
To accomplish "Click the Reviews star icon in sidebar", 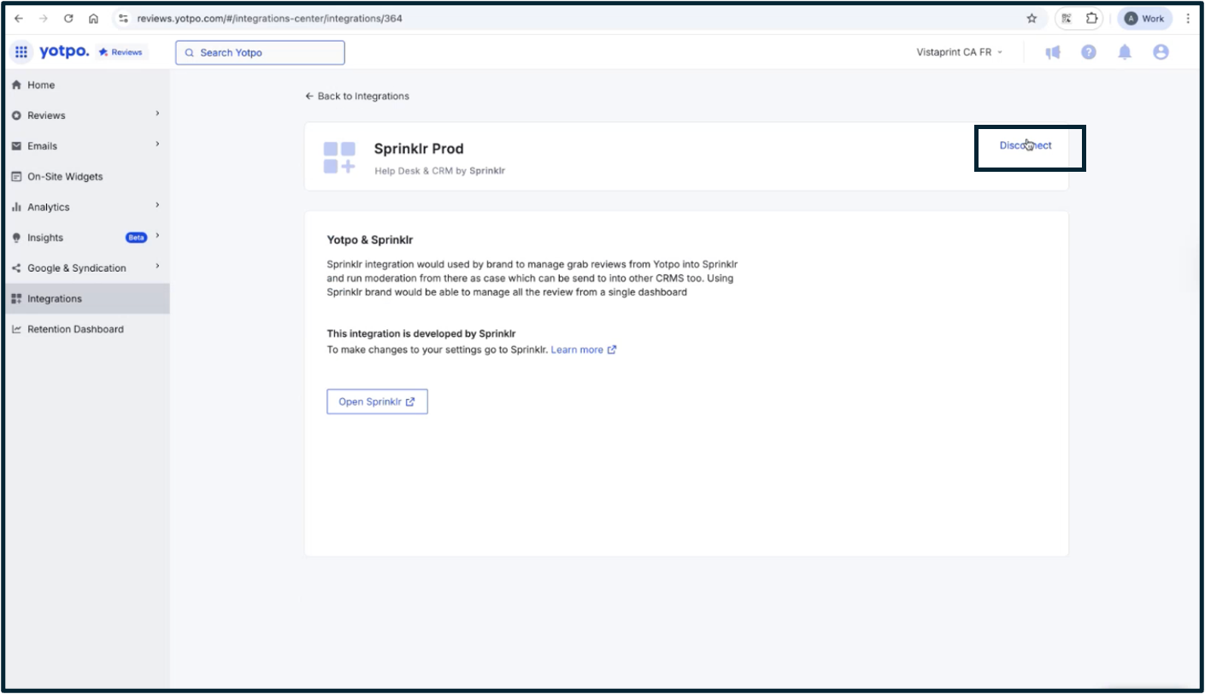I will (16, 115).
